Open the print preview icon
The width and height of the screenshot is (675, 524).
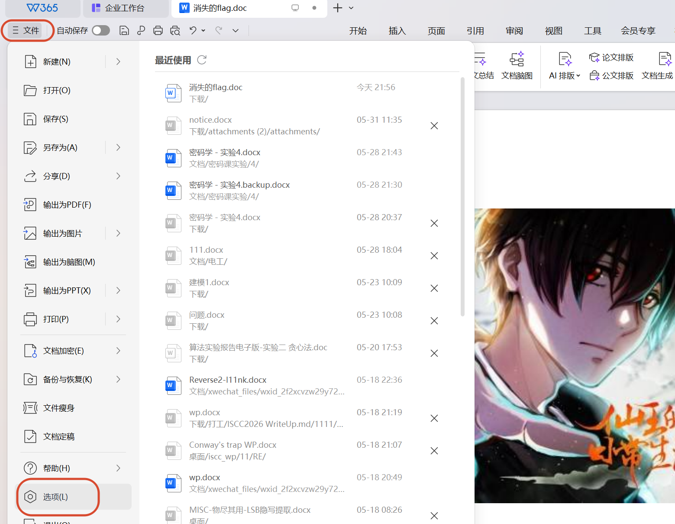coord(175,30)
